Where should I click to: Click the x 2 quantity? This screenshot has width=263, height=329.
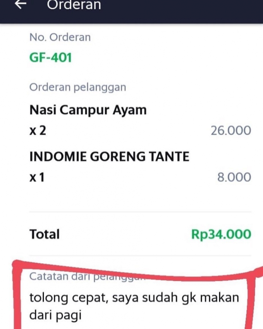(38, 131)
